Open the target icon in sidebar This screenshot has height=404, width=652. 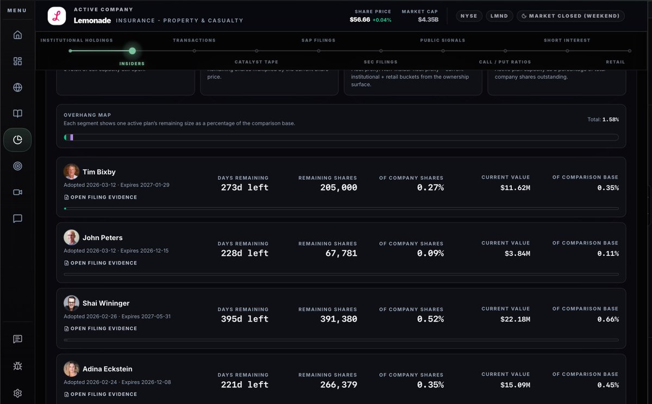tap(17, 166)
